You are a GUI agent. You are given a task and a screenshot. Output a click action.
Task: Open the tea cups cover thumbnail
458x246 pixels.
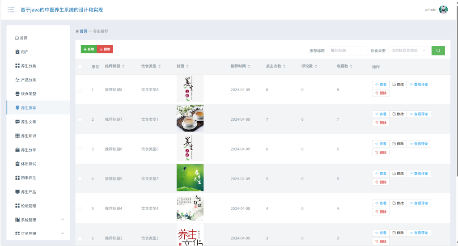190,119
